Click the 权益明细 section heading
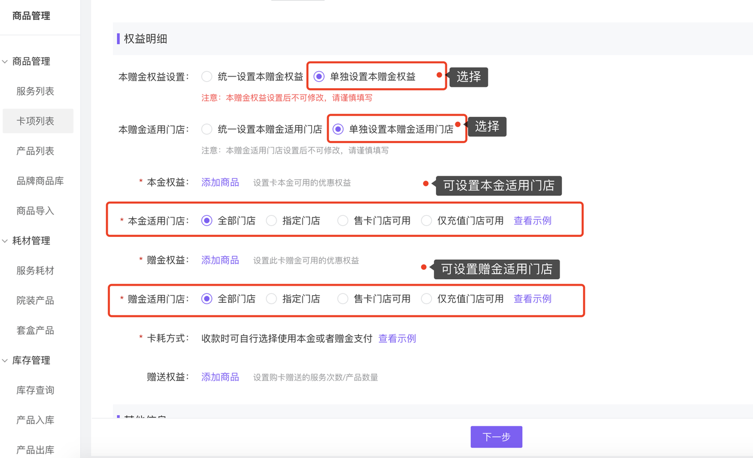Image resolution: width=753 pixels, height=458 pixels. click(145, 39)
